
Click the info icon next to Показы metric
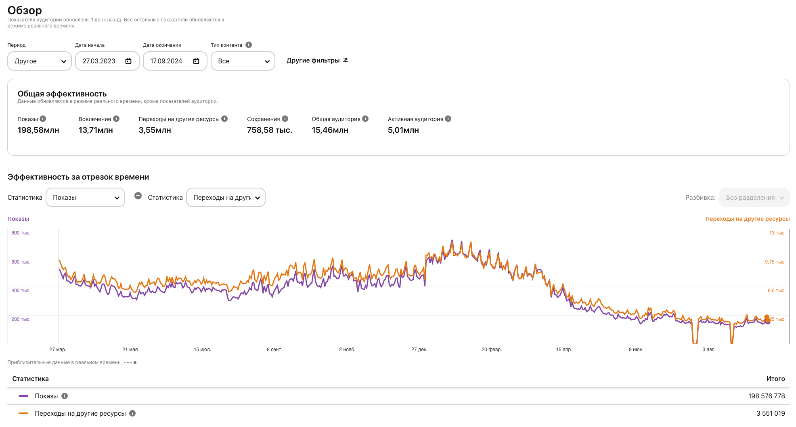click(x=43, y=119)
